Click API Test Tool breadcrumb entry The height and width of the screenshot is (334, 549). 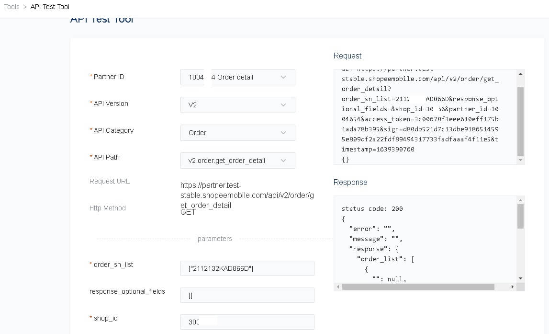pos(49,7)
